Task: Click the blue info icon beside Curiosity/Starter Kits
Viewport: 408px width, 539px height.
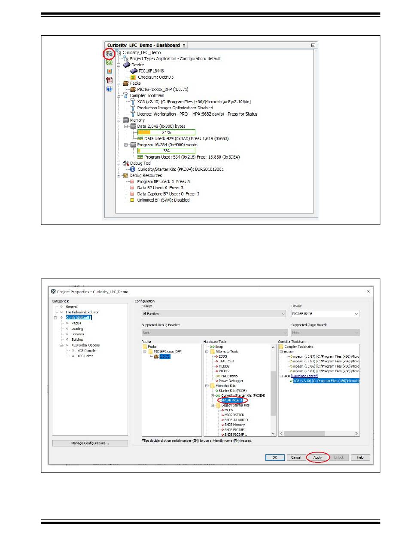Action: (133, 169)
